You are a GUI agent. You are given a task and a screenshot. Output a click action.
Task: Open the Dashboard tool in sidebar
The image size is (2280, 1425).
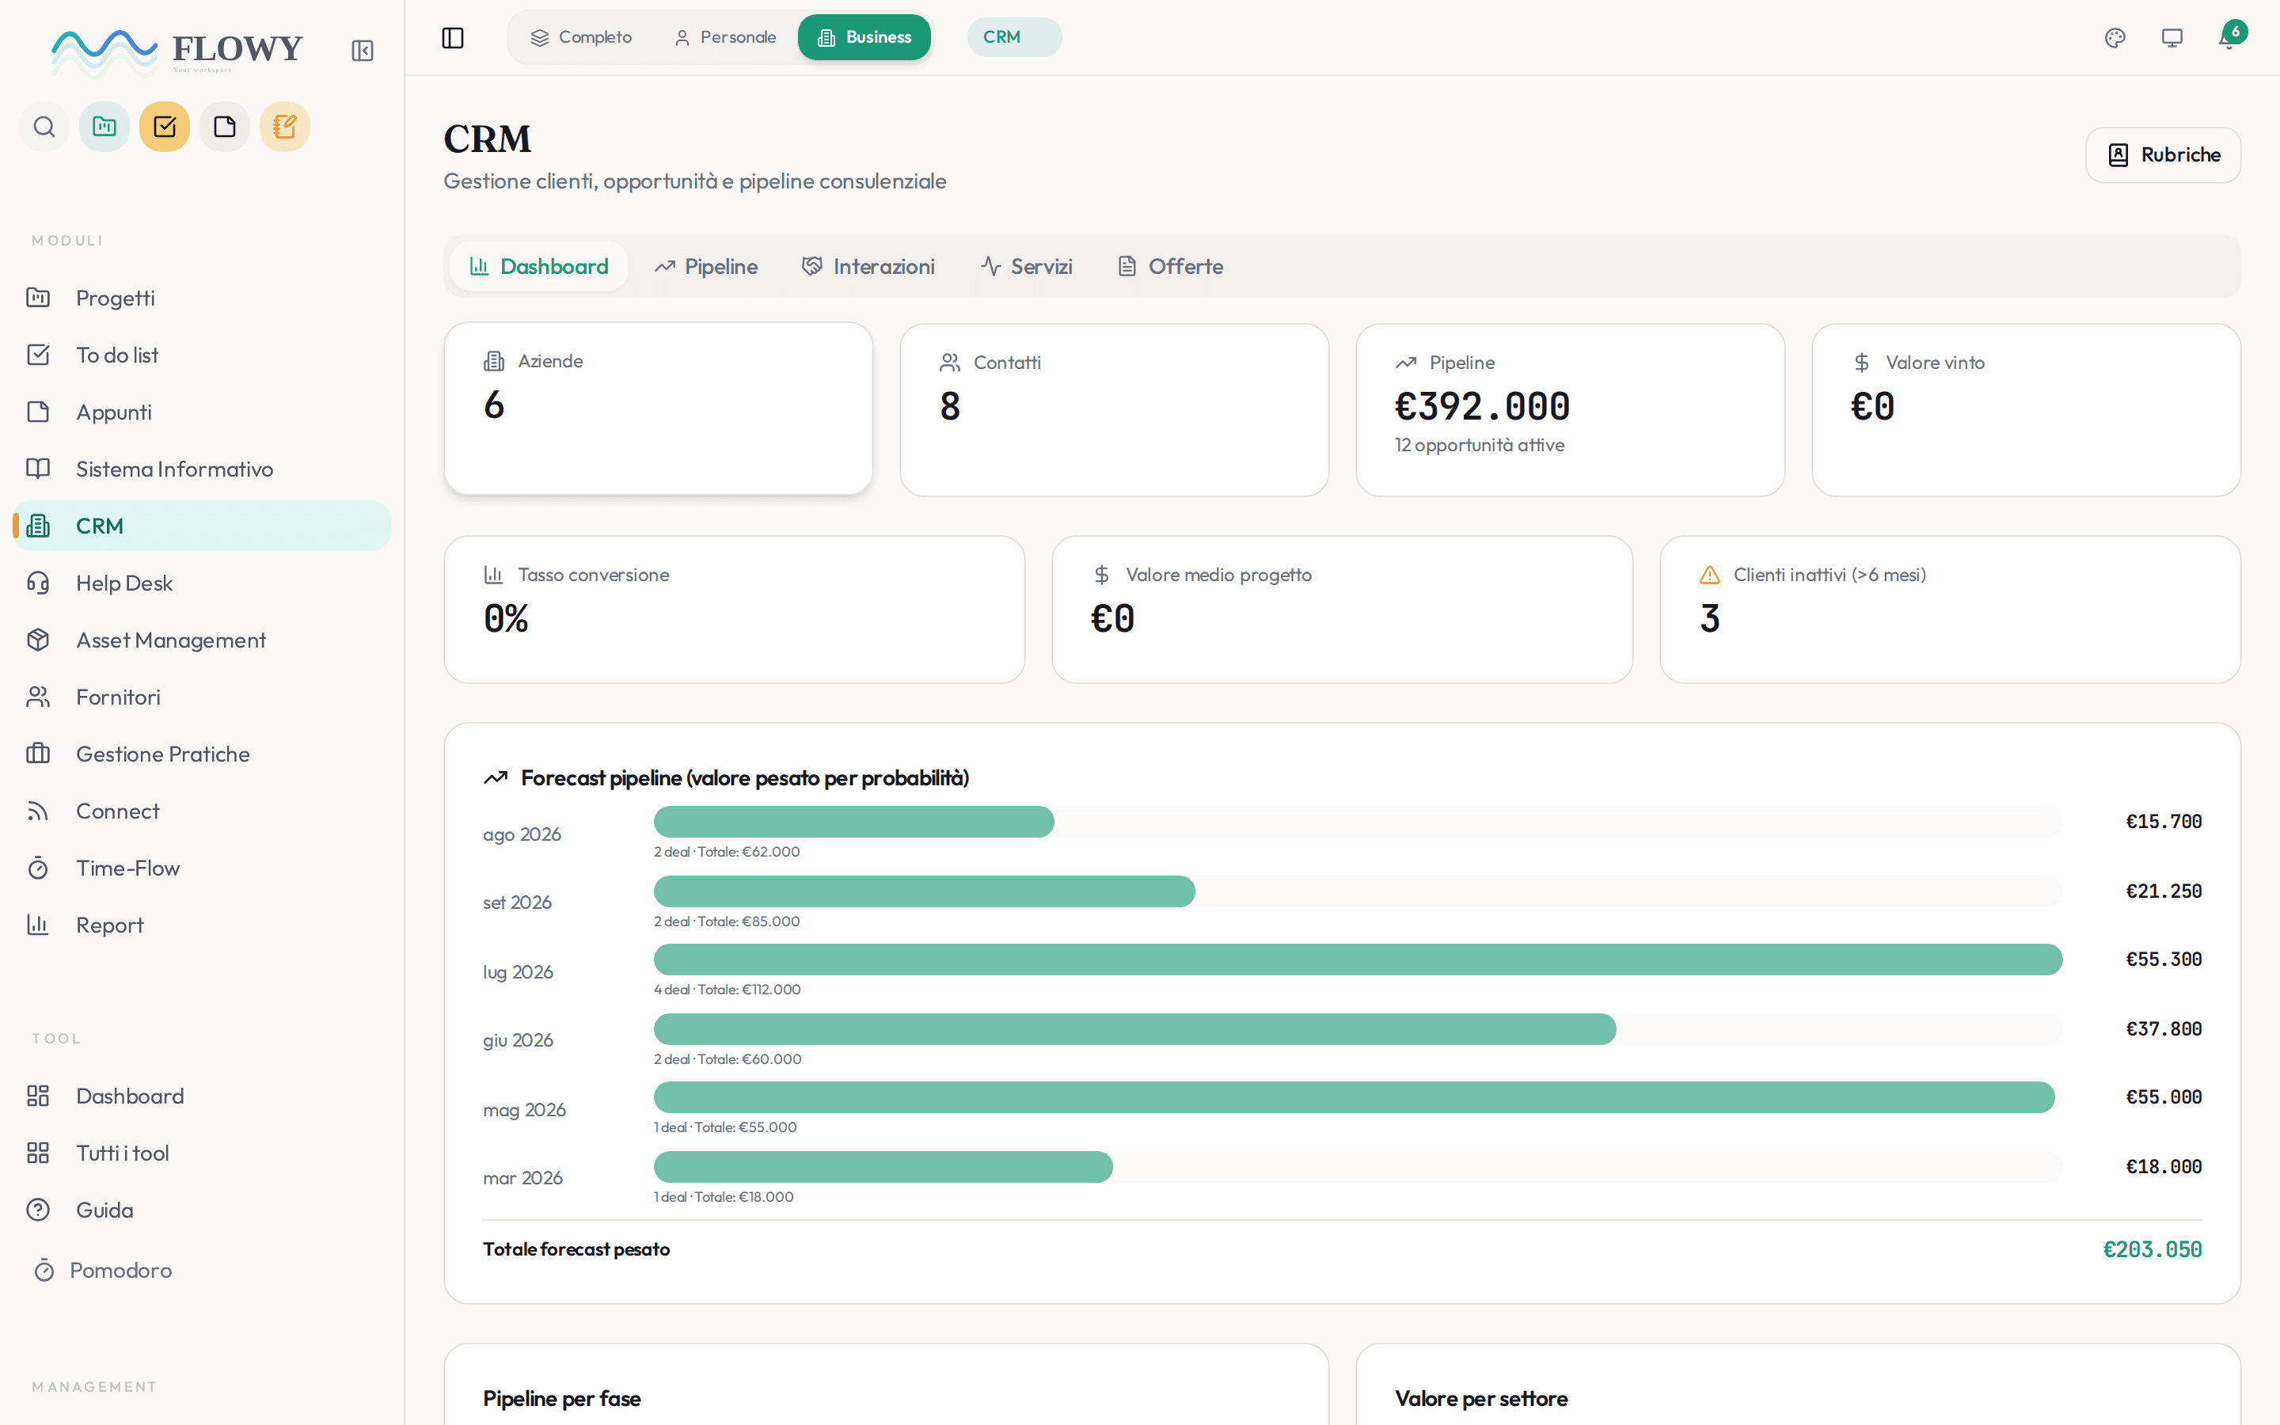[x=202, y=1096]
